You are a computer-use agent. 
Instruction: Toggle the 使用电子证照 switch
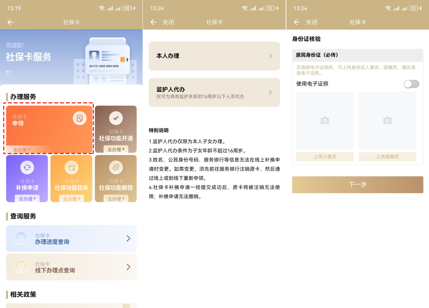click(x=411, y=84)
